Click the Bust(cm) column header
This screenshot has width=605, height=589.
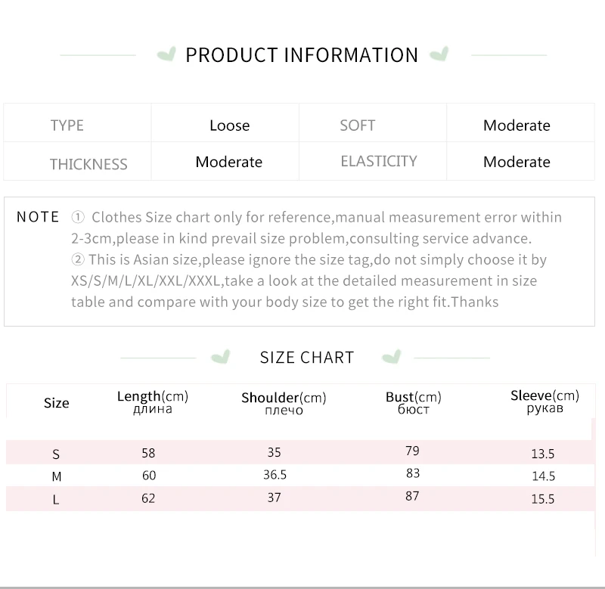click(x=413, y=402)
